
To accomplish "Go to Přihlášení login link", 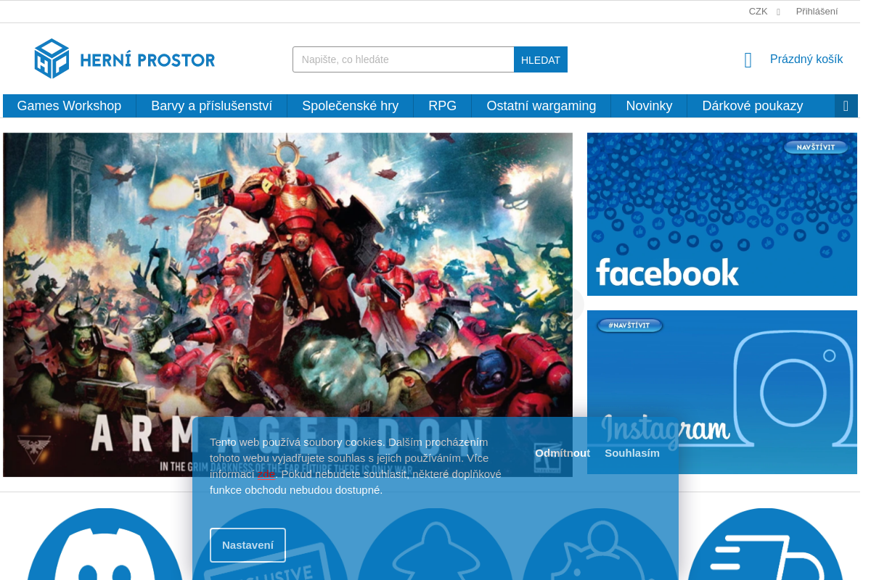I will point(817,12).
